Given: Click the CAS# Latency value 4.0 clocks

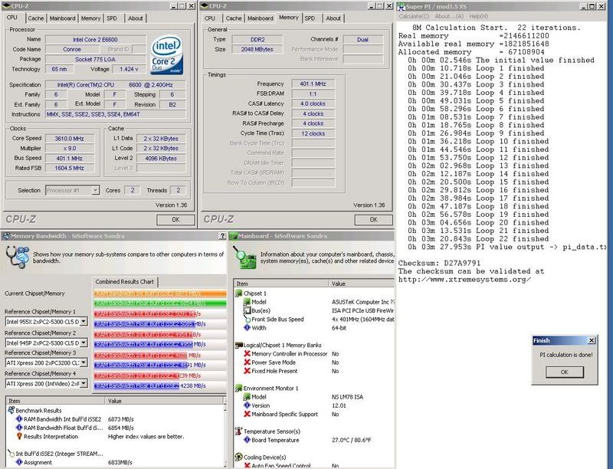Looking at the screenshot, I should tap(313, 103).
